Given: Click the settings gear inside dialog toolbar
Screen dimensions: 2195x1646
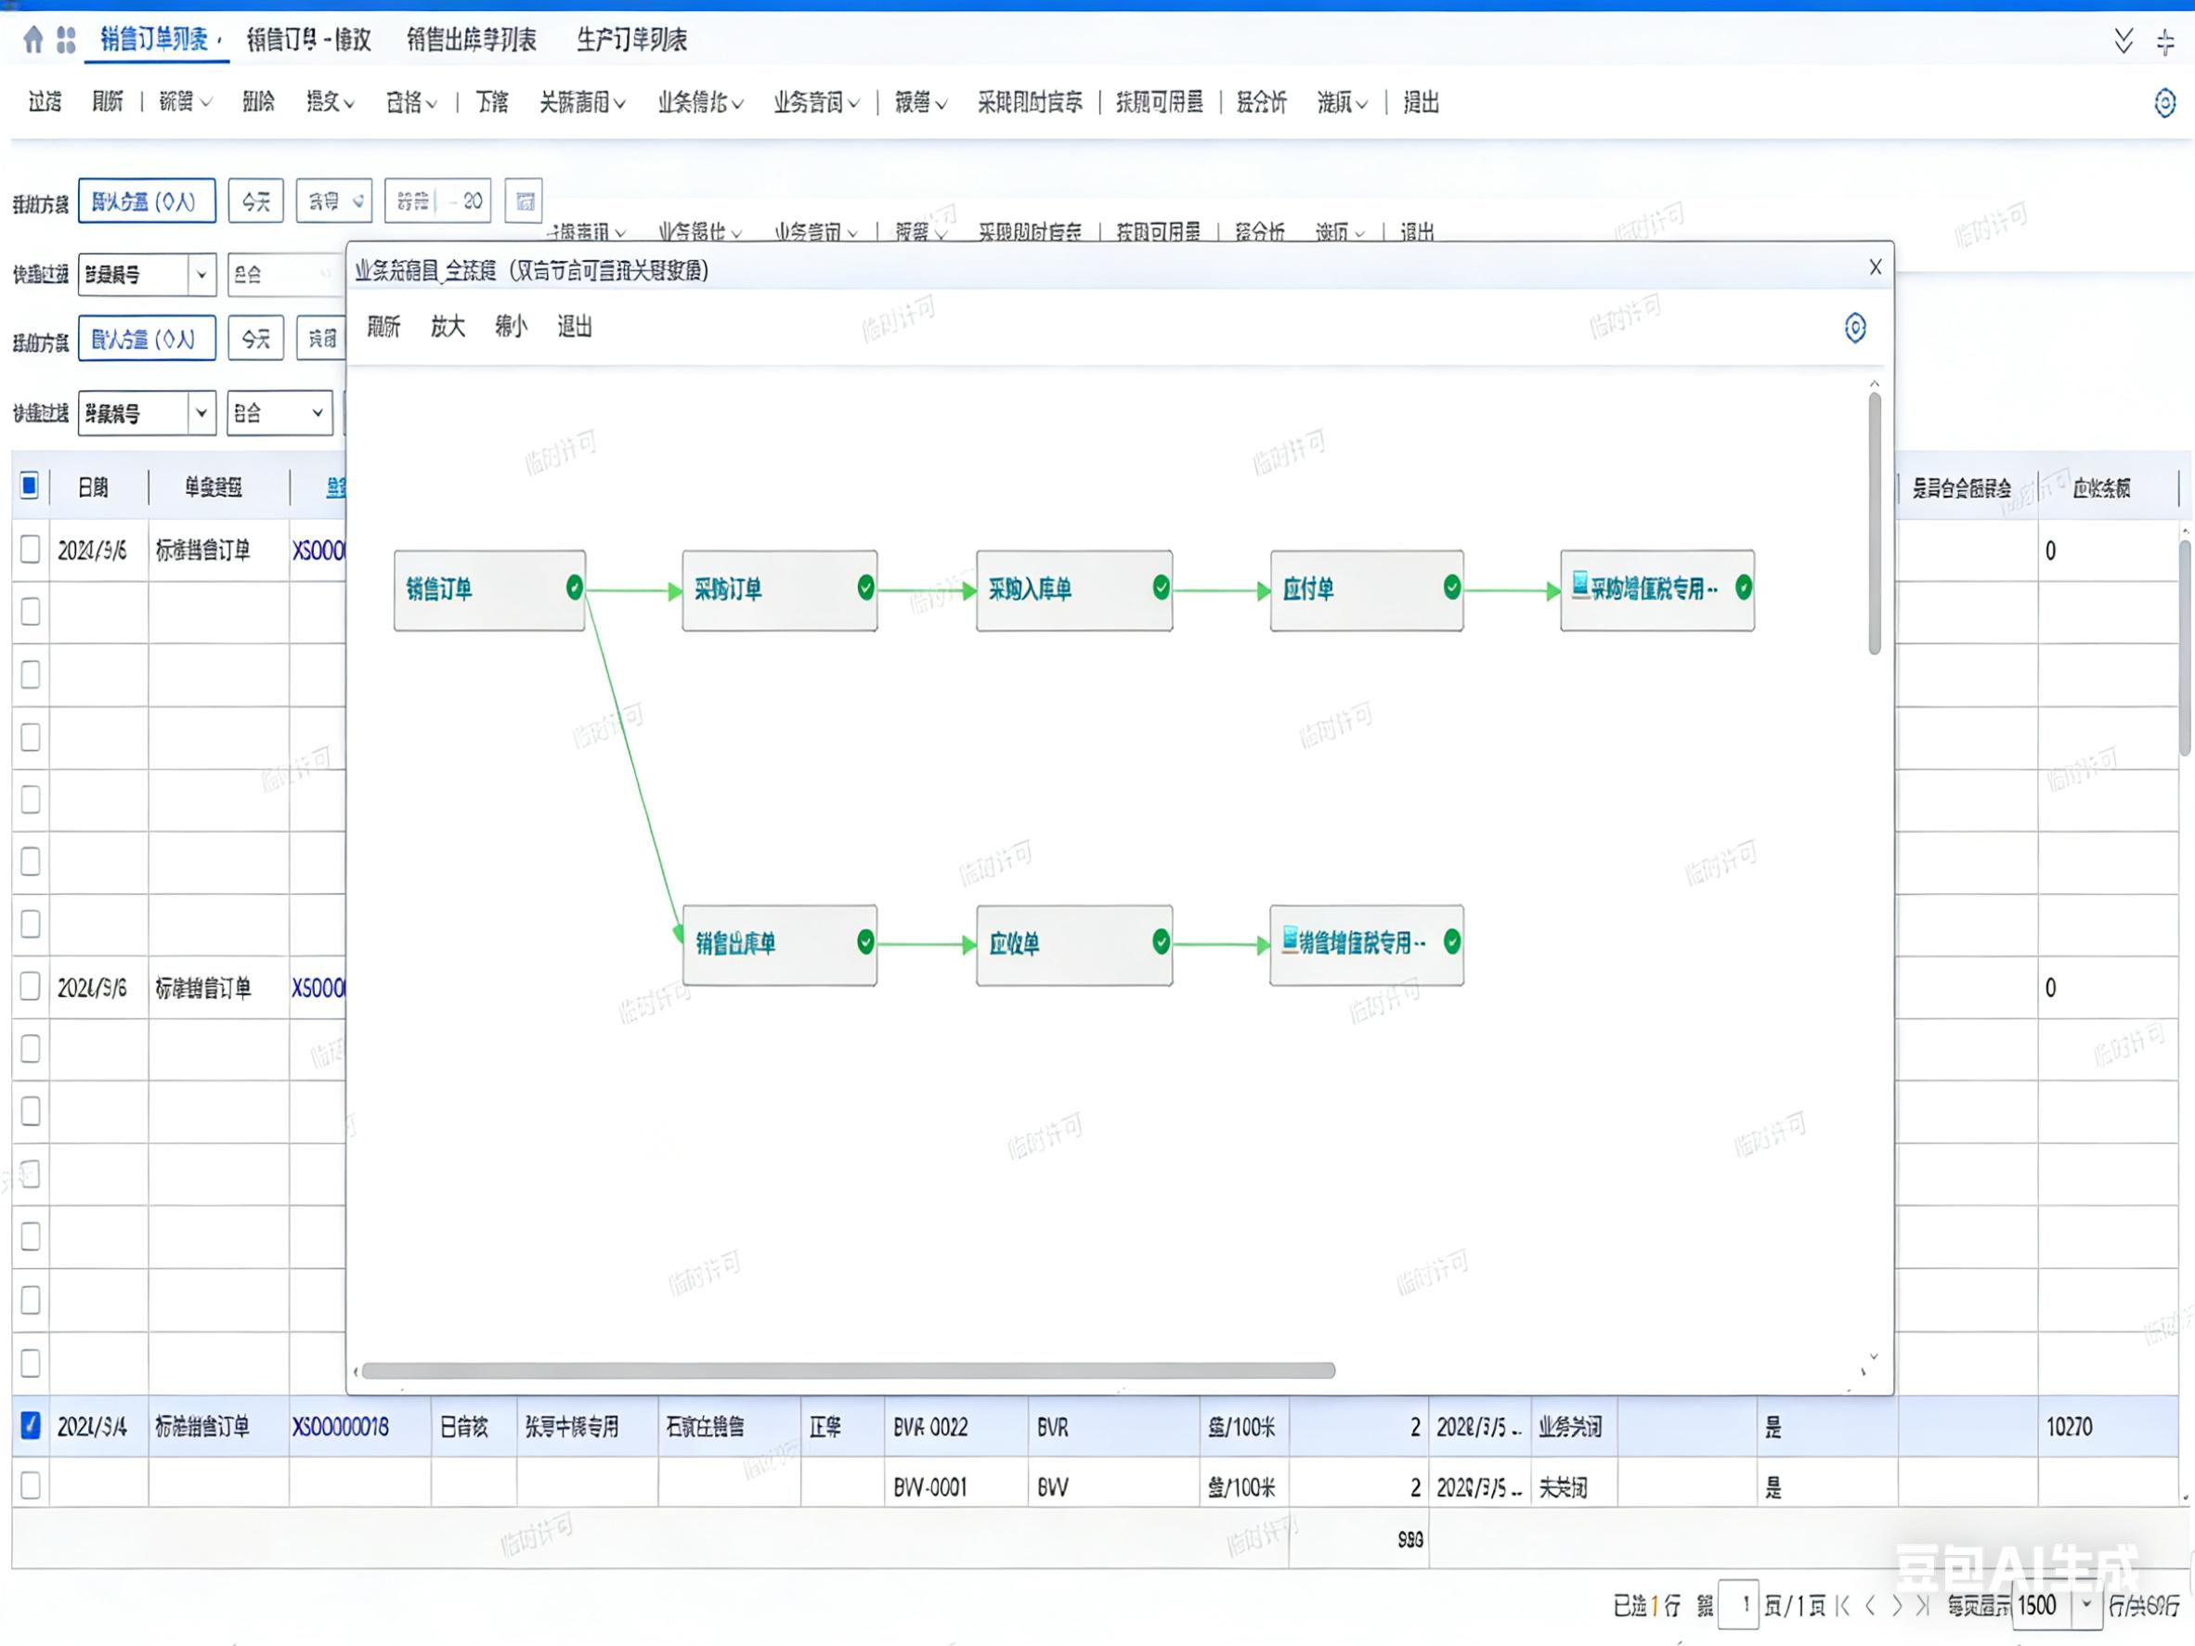Looking at the screenshot, I should coord(1854,328).
